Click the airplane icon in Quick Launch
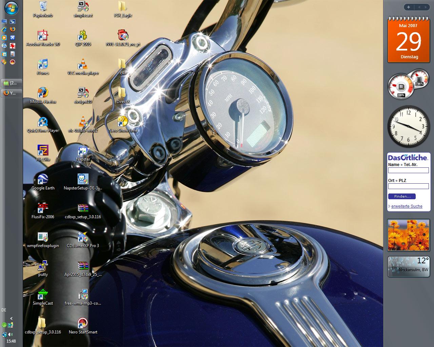This screenshot has width=434, height=347. (13, 38)
